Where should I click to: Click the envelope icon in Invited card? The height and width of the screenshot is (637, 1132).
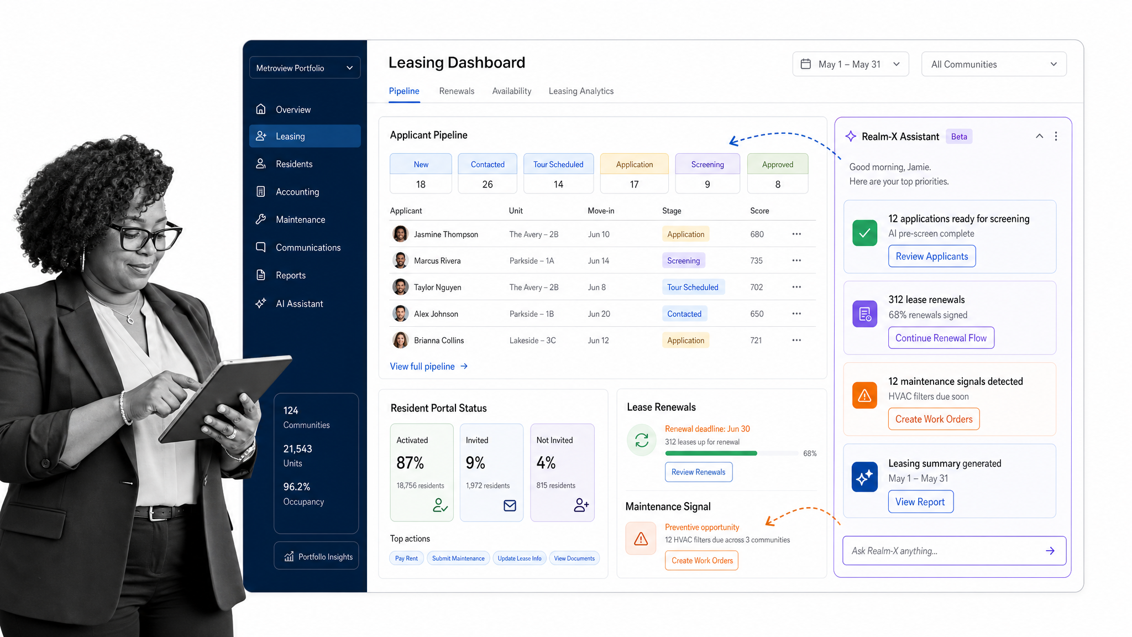[x=510, y=505]
